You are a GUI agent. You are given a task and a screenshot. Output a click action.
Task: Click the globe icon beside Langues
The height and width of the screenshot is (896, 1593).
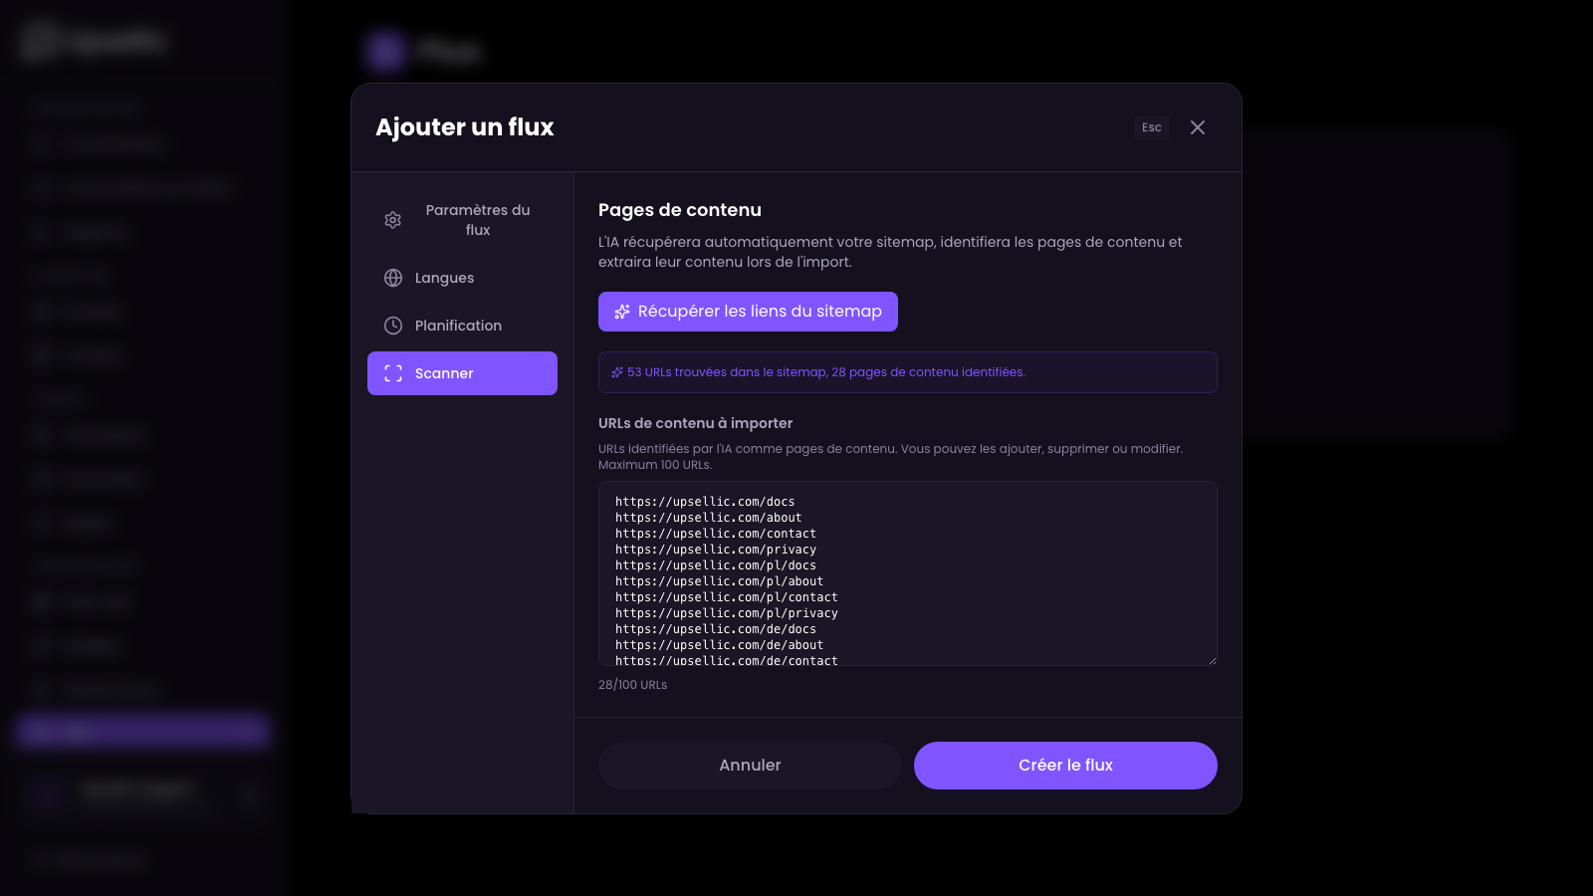393,278
